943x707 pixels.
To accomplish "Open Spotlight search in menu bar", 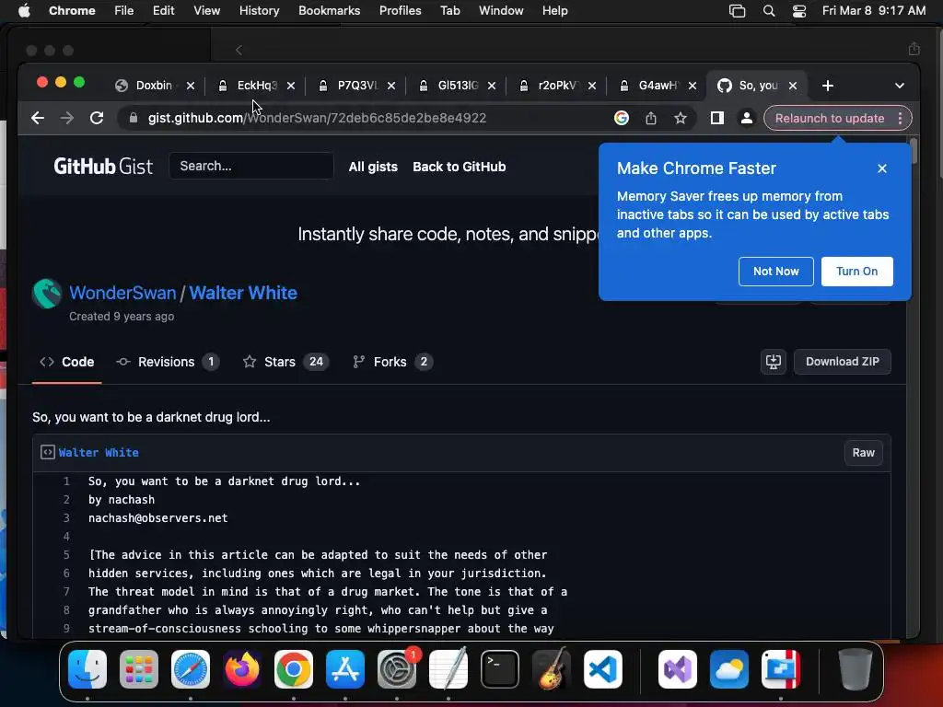I will 769,11.
